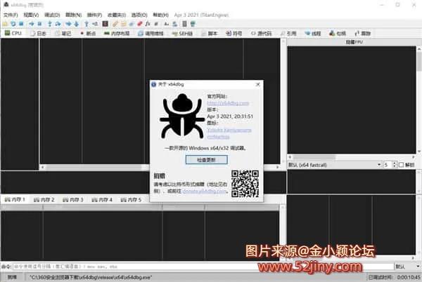Open the 选项(O) menu

click(139, 15)
